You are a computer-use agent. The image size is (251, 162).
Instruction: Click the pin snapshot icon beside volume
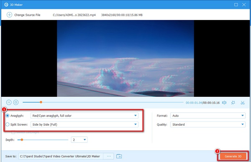coord(233,103)
